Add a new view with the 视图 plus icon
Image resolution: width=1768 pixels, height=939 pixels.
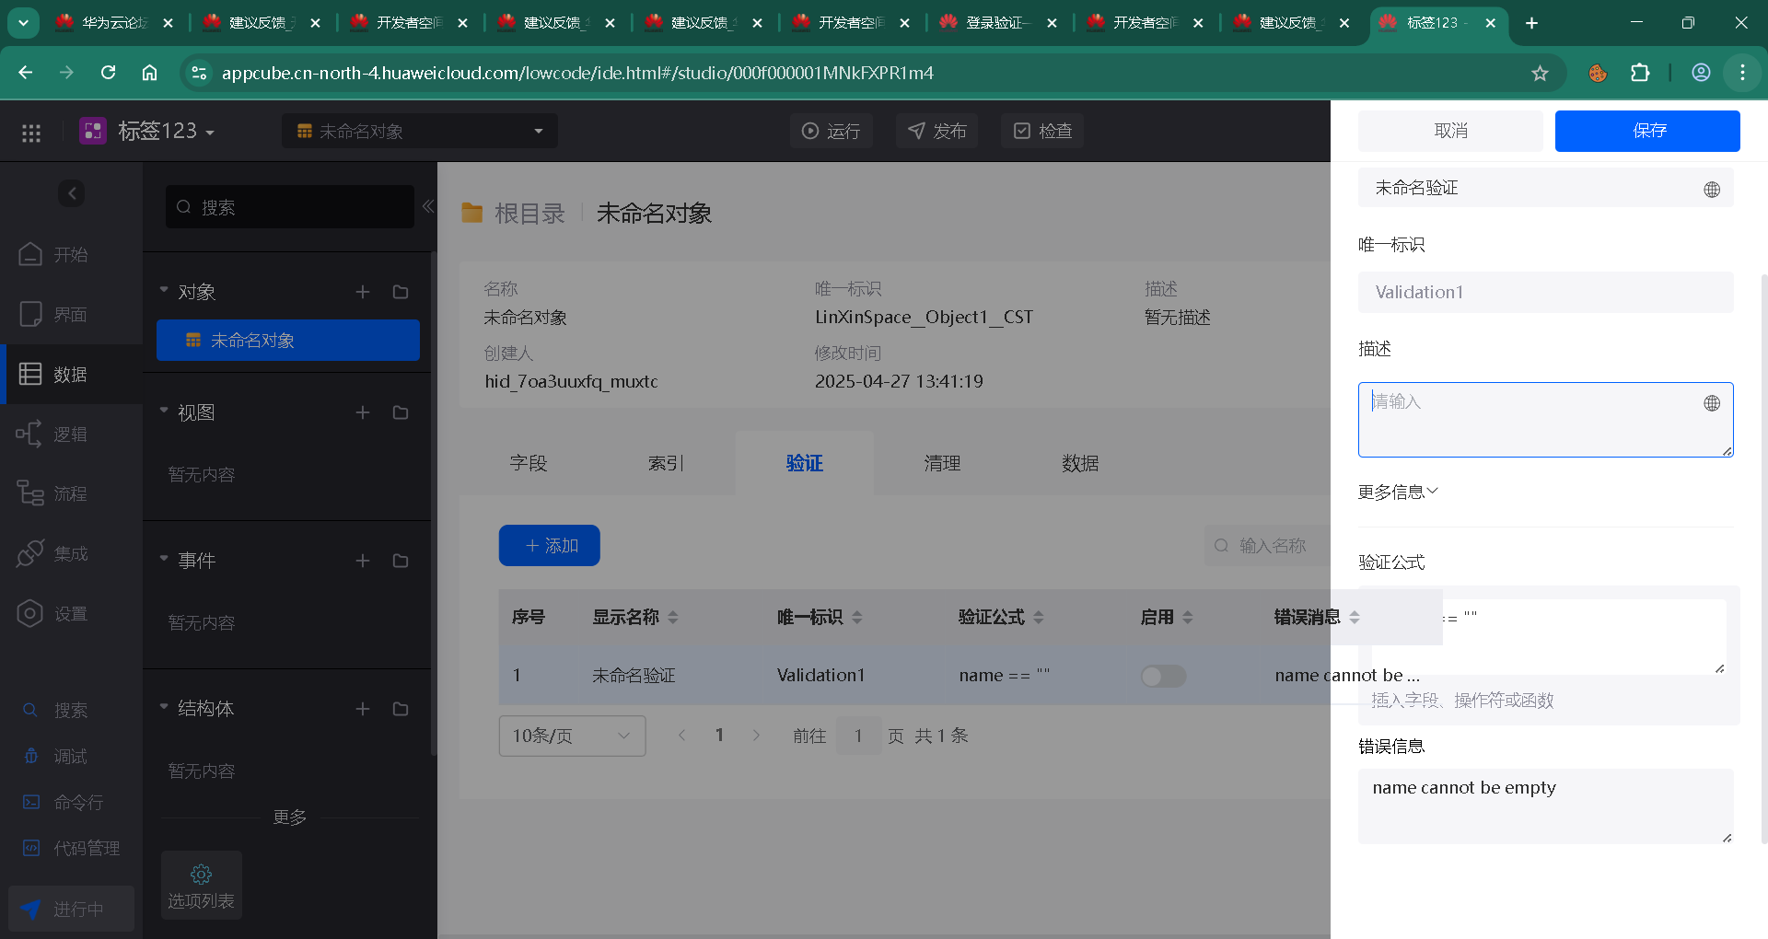tap(363, 412)
